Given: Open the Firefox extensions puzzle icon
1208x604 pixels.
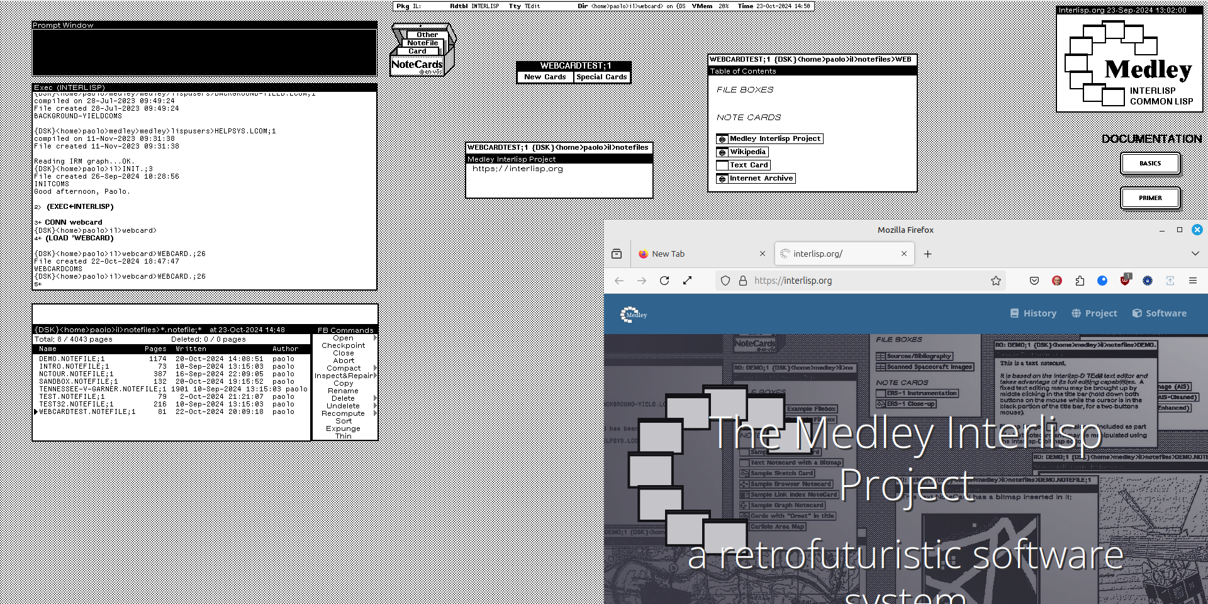Looking at the screenshot, I should (x=1080, y=281).
